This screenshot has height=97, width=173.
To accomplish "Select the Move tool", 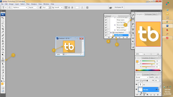I will tap(3, 18).
